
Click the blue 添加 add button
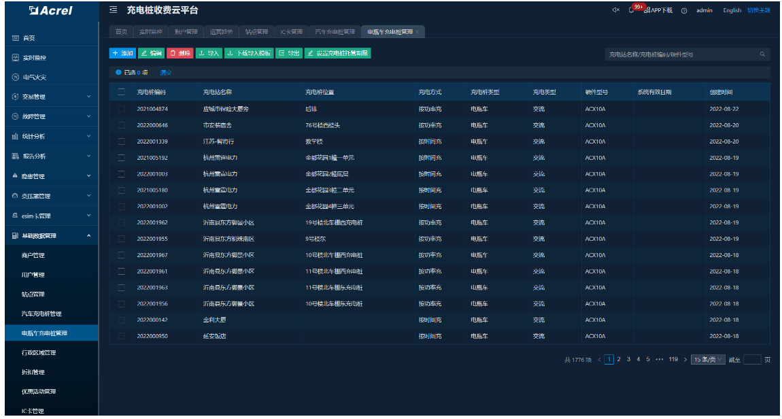pos(122,53)
